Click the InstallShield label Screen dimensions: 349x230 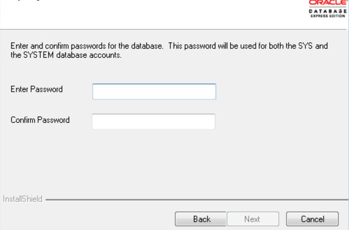22,199
